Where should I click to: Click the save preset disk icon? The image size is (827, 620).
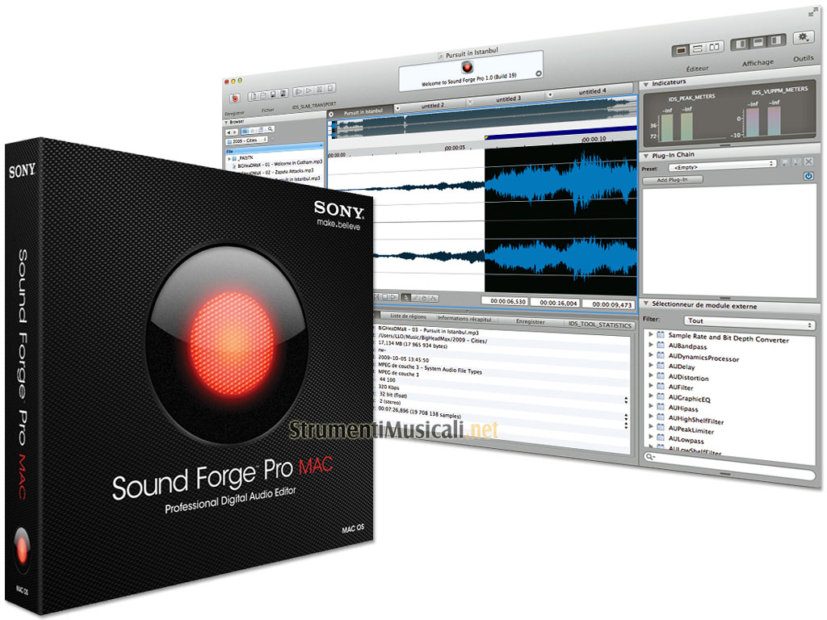784,164
